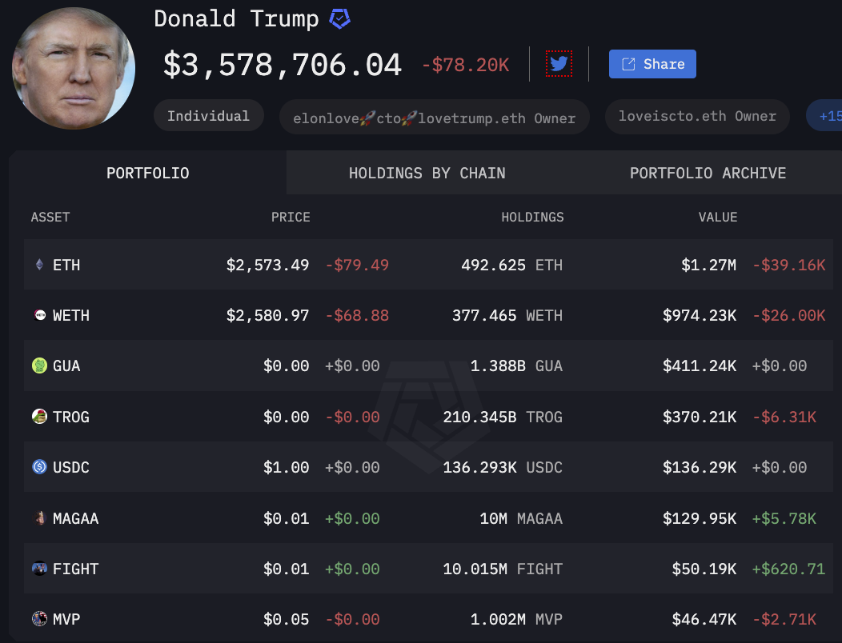Open the Portfolio Archive tab

click(x=708, y=173)
